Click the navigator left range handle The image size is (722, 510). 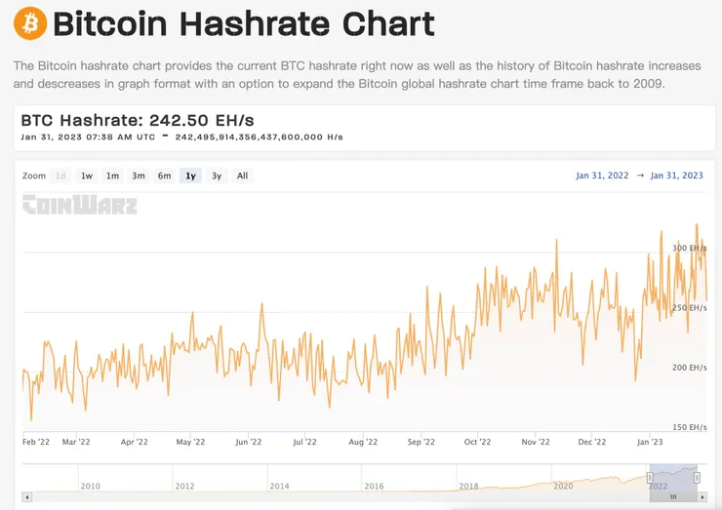pos(650,477)
